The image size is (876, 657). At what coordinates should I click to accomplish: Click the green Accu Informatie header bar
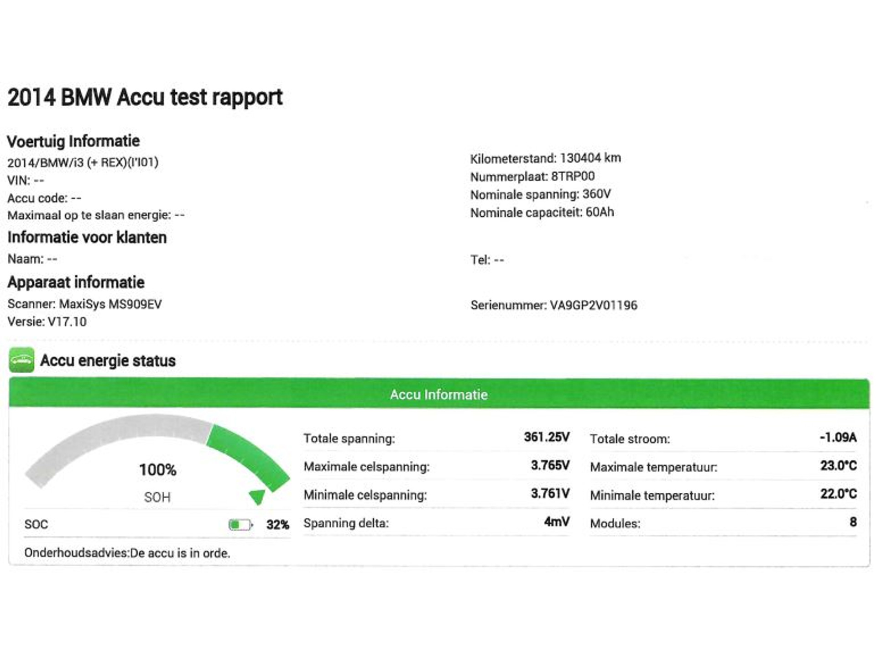click(438, 394)
